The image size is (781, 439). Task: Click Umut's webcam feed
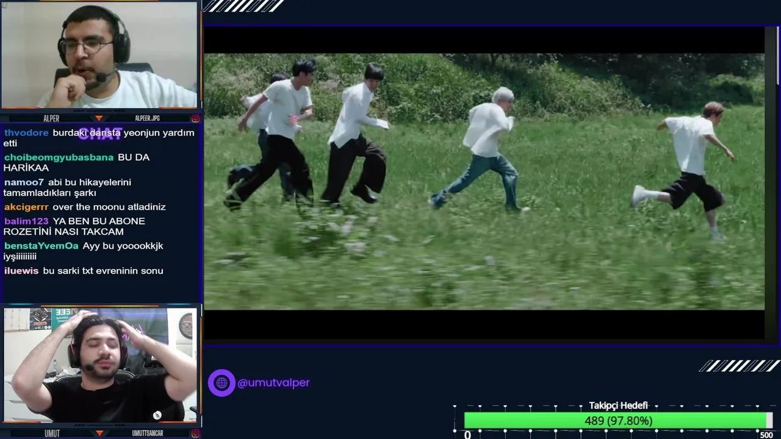pyautogui.click(x=99, y=365)
